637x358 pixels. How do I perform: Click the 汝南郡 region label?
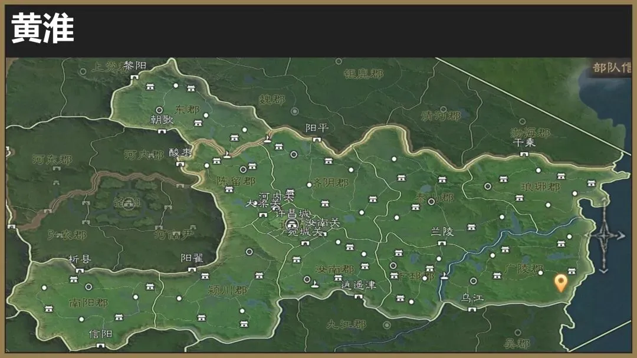(334, 269)
